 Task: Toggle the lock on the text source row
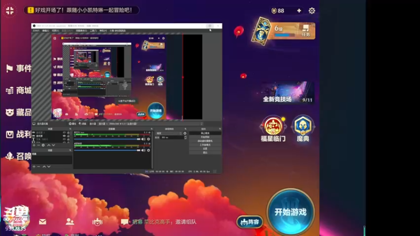[68, 139]
